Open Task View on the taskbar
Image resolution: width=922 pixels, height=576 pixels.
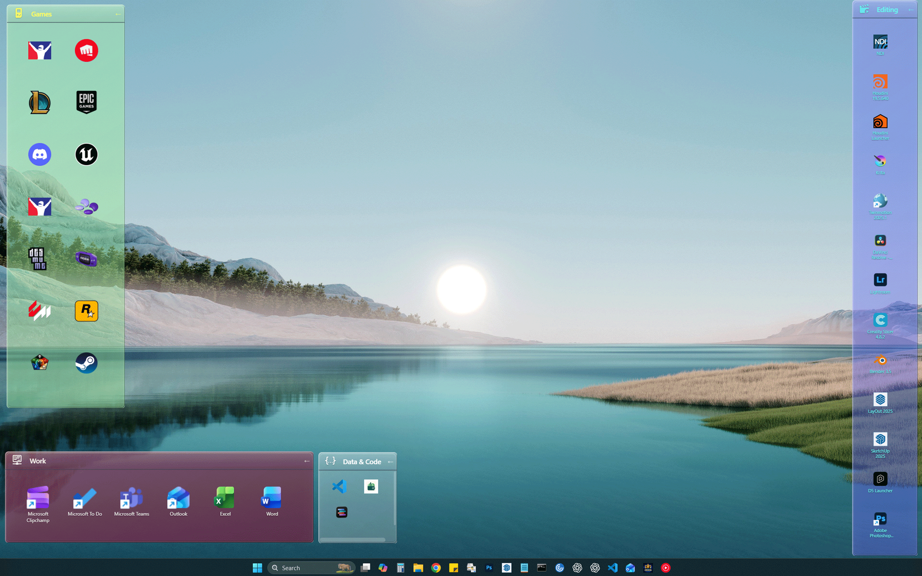[x=365, y=568]
